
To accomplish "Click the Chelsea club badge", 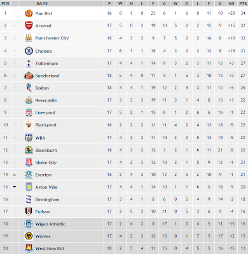I will pos(29,51).
